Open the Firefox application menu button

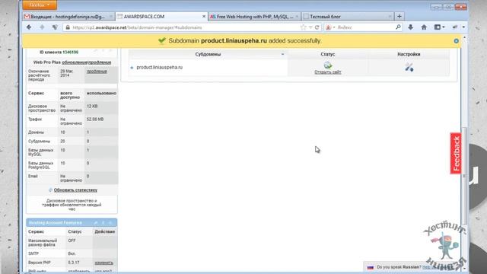click(40, 5)
